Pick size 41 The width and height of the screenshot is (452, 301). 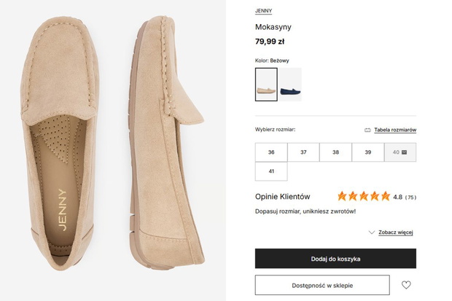pyautogui.click(x=271, y=171)
